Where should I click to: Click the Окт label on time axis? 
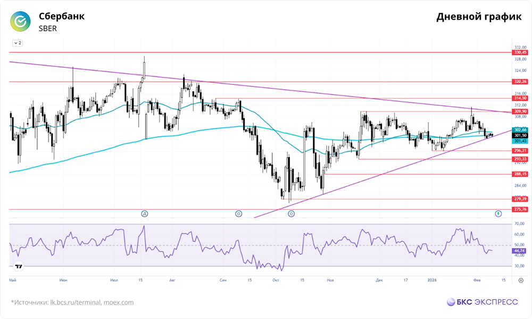(x=276, y=280)
